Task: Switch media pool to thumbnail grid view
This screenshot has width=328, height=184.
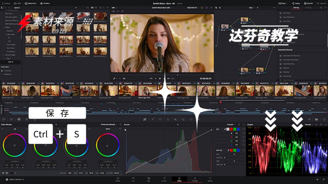Action: [x=92, y=8]
